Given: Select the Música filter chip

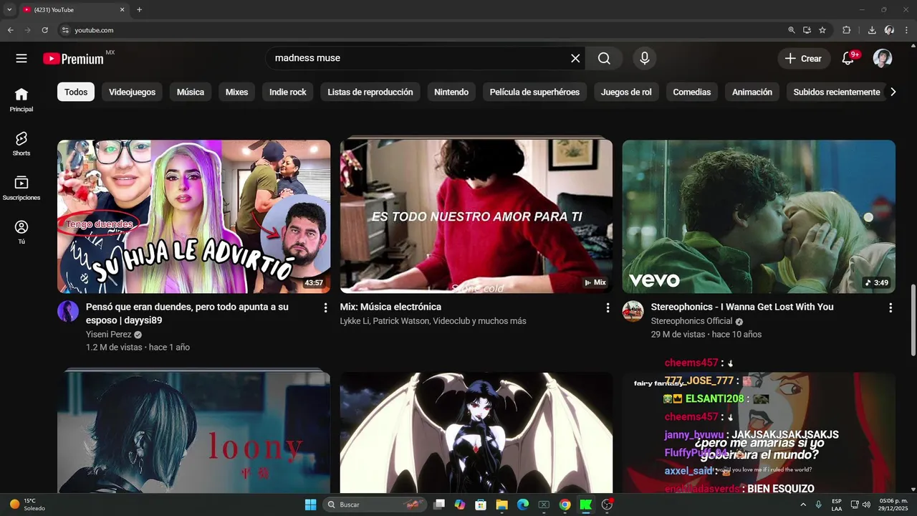Looking at the screenshot, I should click(191, 92).
